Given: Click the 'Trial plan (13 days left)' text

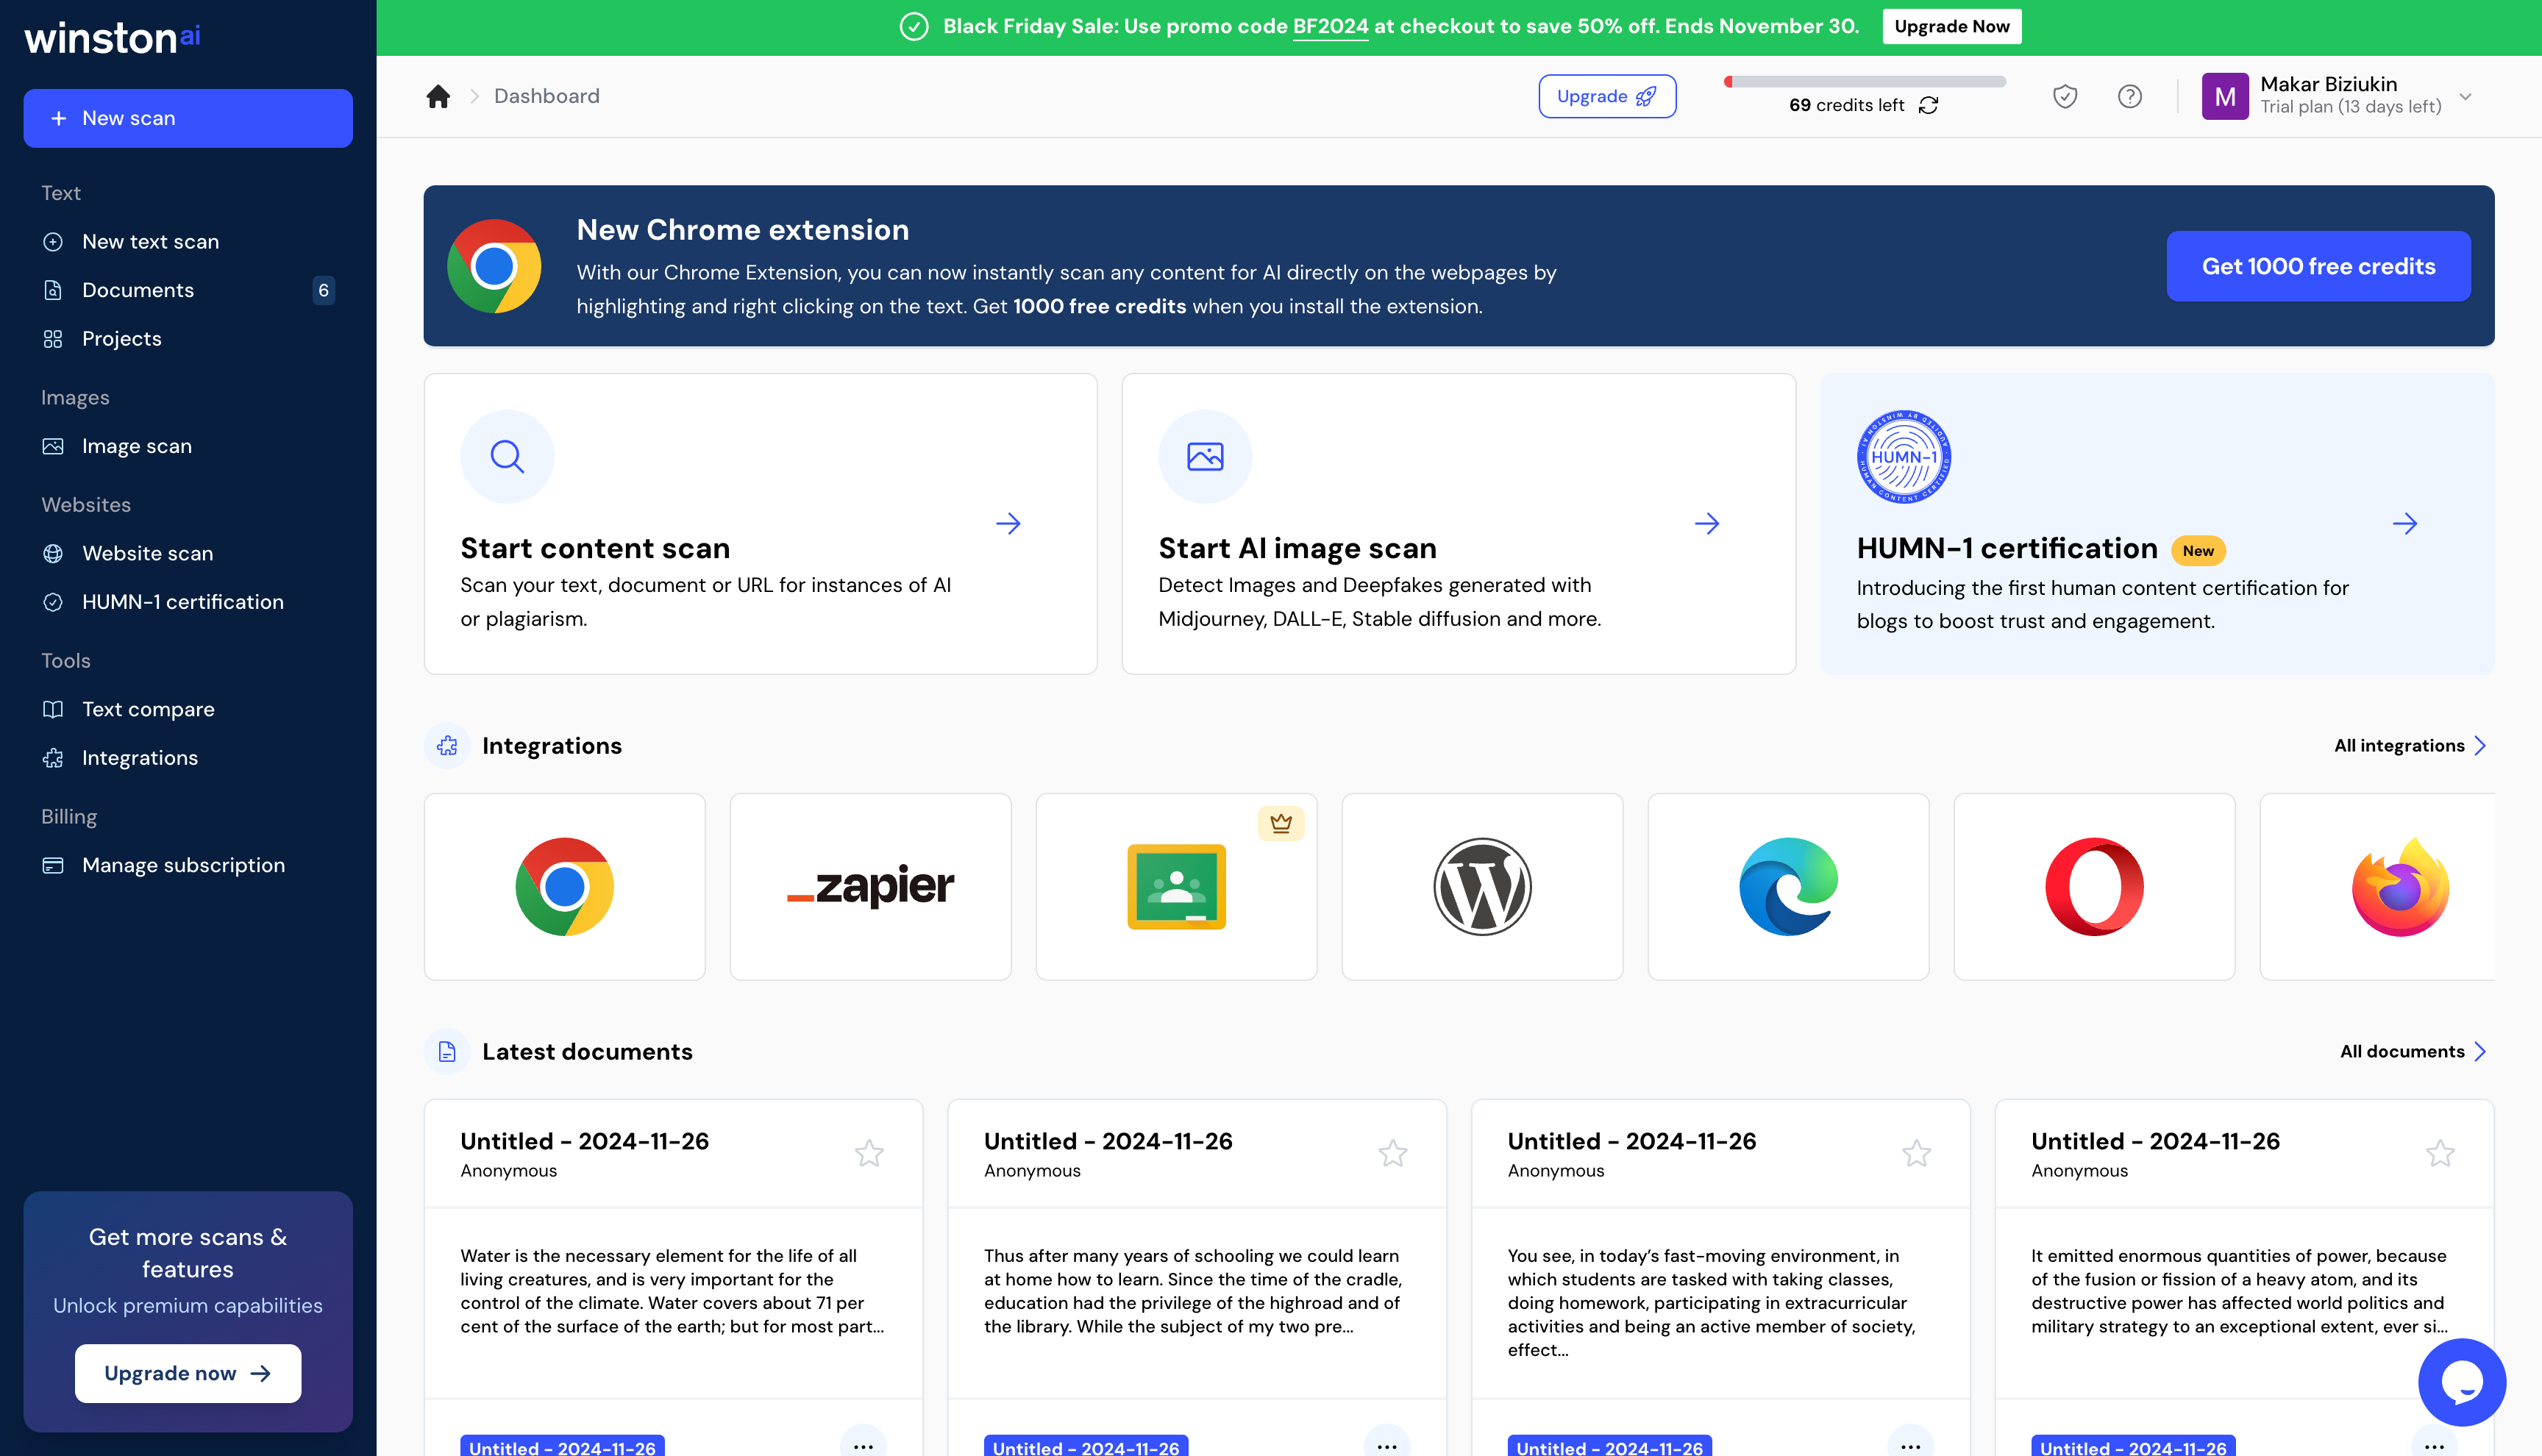Looking at the screenshot, I should (2350, 107).
